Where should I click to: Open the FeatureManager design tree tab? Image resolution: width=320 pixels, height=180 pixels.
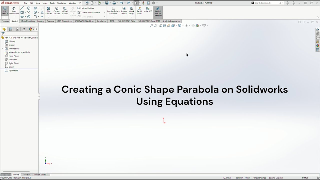tap(4, 29)
